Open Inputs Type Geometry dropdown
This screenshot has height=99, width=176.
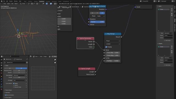(168, 33)
